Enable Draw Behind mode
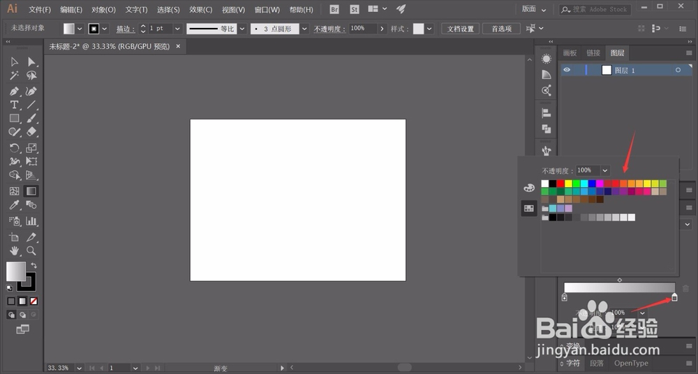 point(22,315)
